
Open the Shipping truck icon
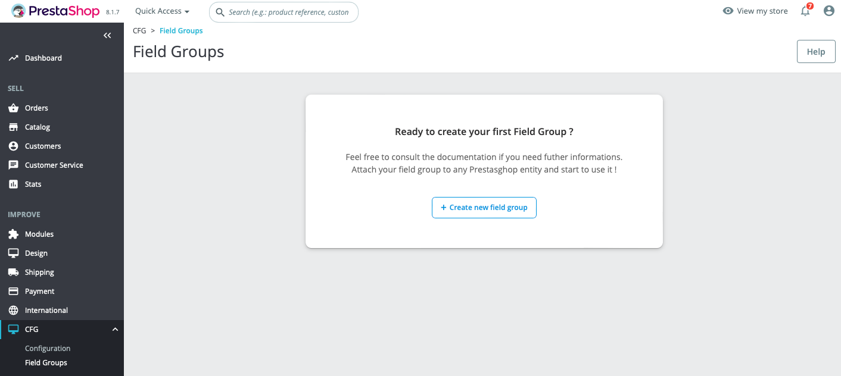pos(13,272)
